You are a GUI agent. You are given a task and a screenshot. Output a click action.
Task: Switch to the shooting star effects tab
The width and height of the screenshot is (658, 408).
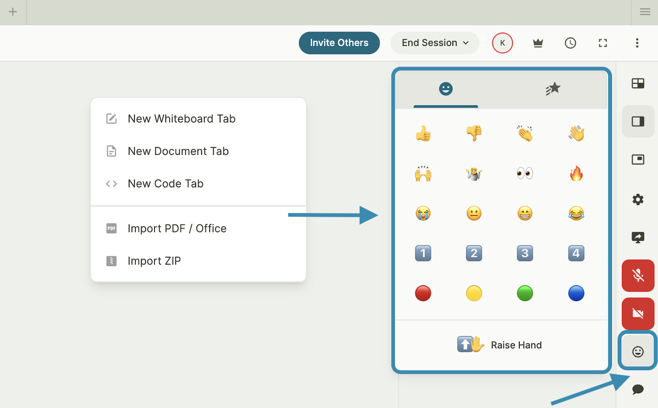pos(553,89)
